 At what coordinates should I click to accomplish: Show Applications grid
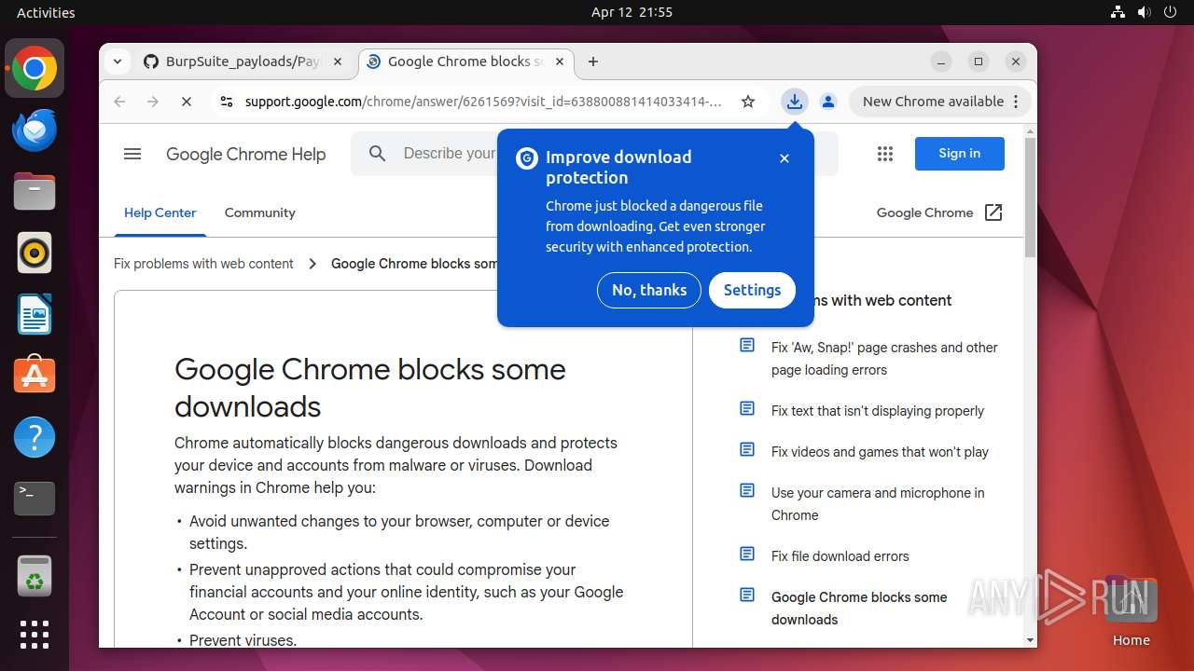click(x=35, y=635)
